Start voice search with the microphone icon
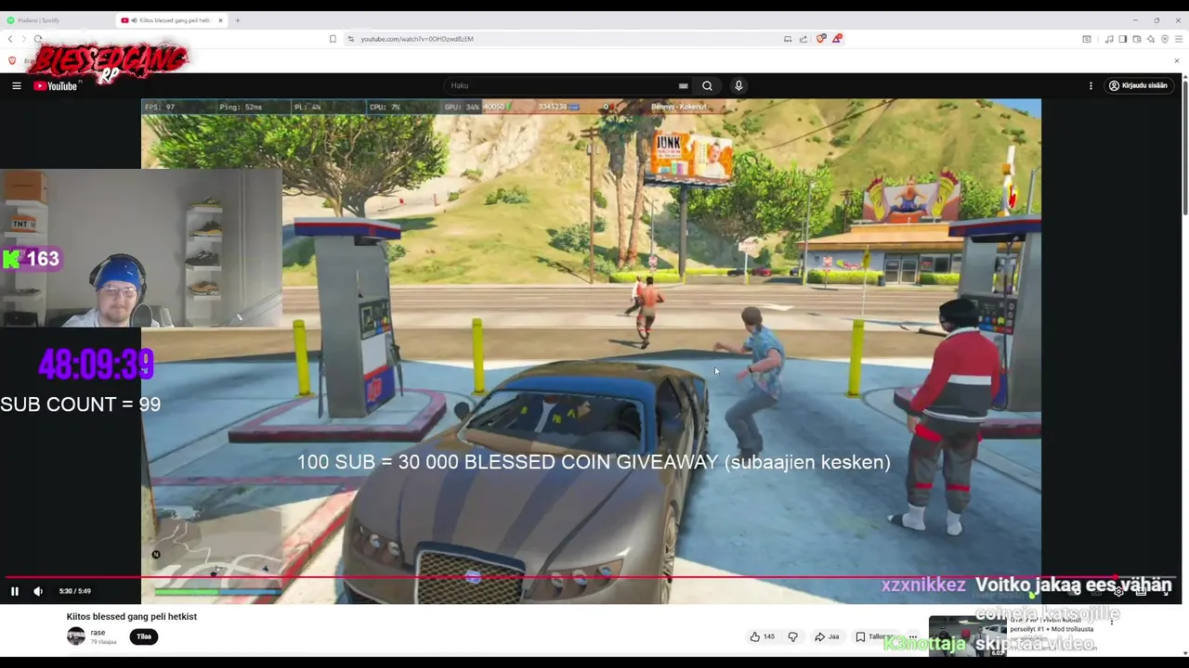Viewport: 1189px width, 668px height. click(738, 85)
